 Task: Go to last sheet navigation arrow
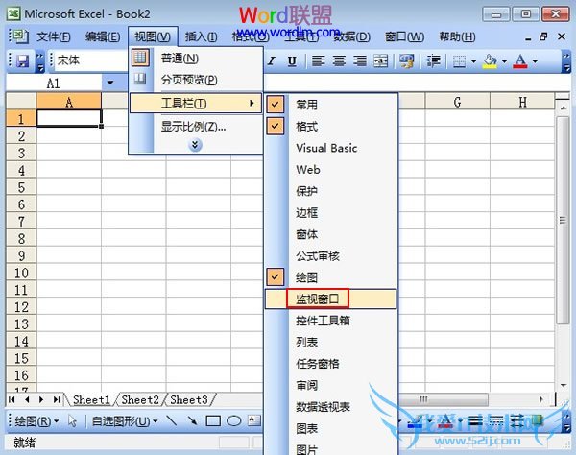pos(57,399)
